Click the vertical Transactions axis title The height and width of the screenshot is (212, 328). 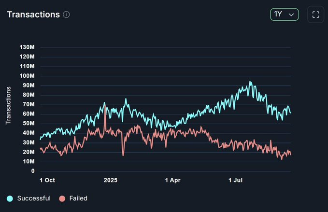point(8,106)
